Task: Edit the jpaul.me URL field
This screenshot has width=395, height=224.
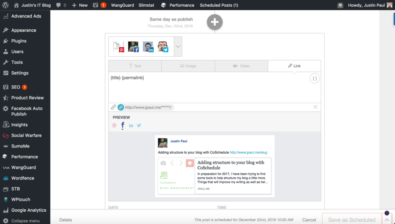Action: click(148, 107)
